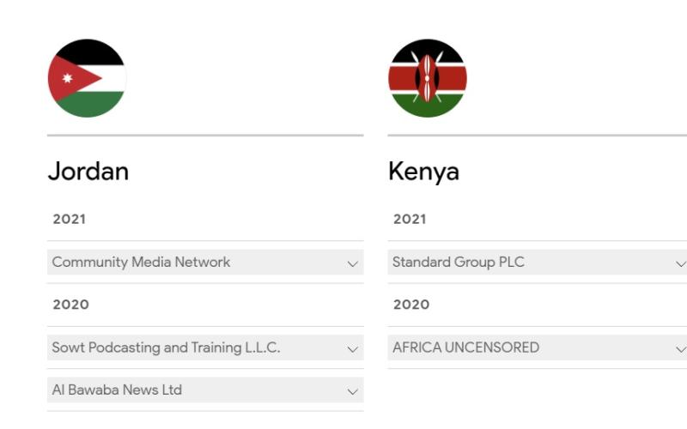Click the Jordan flag icon
Image resolution: width=687 pixels, height=429 pixels.
coord(87,78)
